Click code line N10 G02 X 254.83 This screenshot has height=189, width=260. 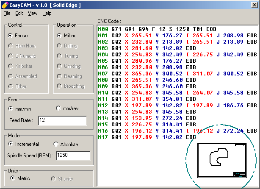pyautogui.click(x=177, y=93)
